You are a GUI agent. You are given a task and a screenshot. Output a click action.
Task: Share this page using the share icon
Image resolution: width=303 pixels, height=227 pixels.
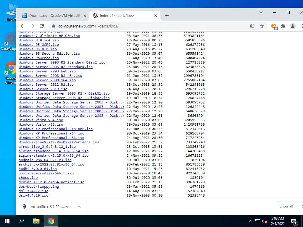point(252,26)
